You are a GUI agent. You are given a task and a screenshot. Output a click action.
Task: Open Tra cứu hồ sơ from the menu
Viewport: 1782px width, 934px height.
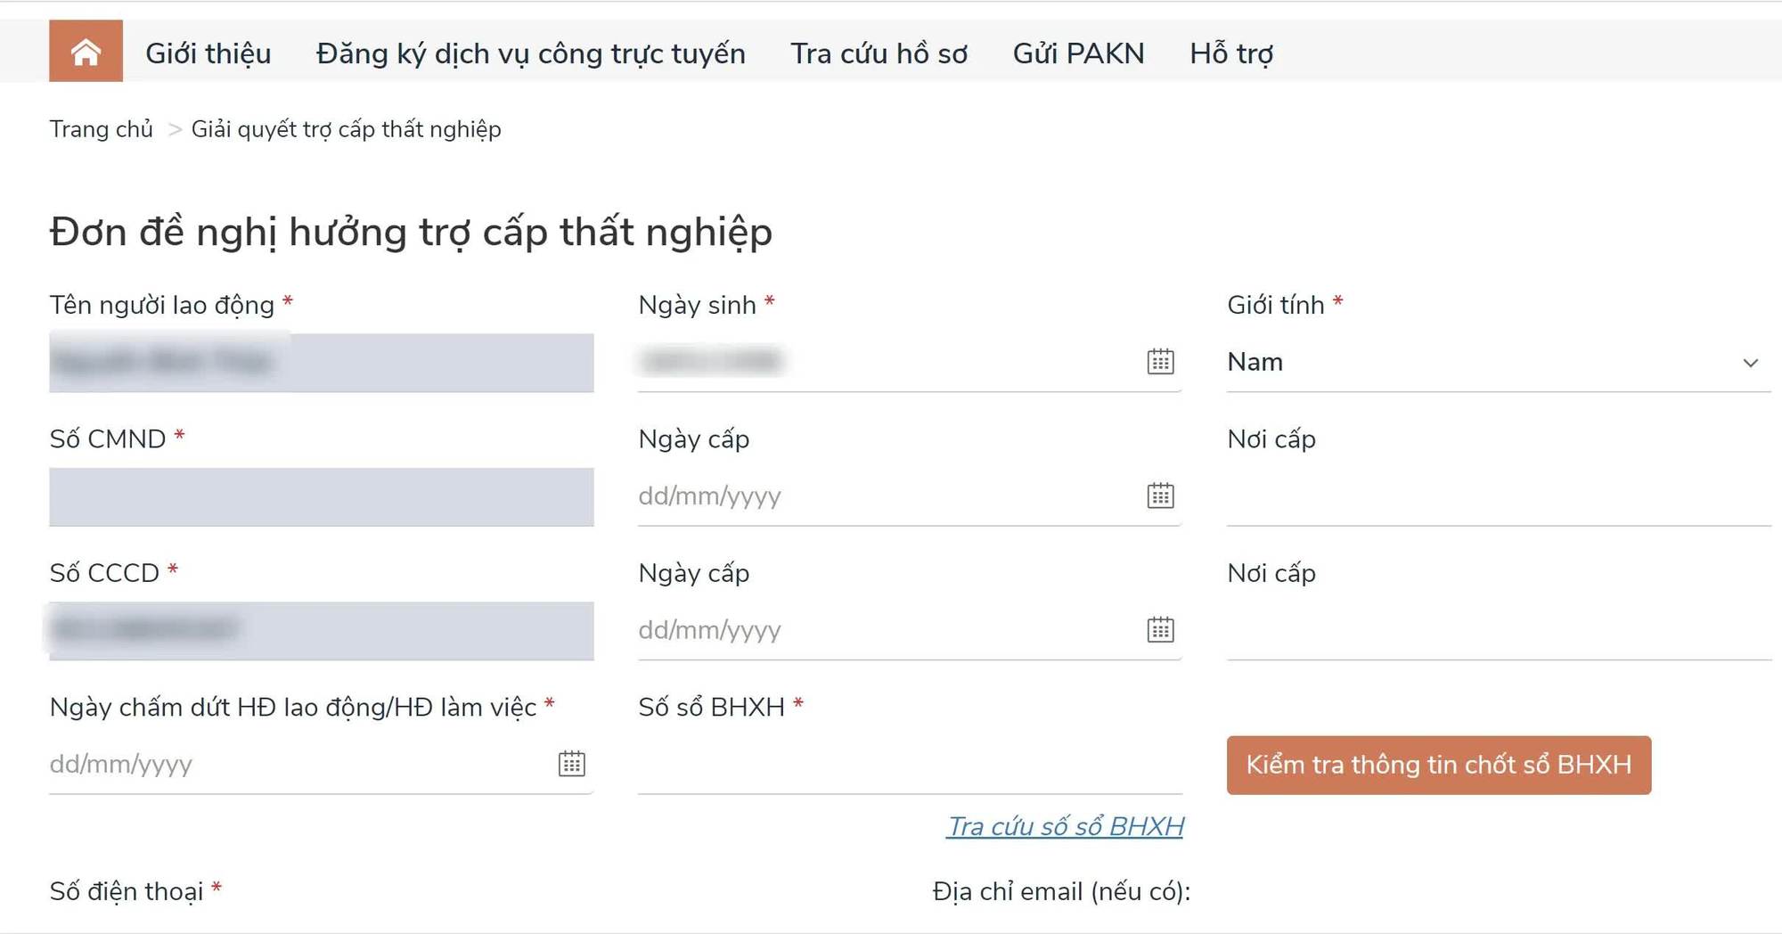879,52
